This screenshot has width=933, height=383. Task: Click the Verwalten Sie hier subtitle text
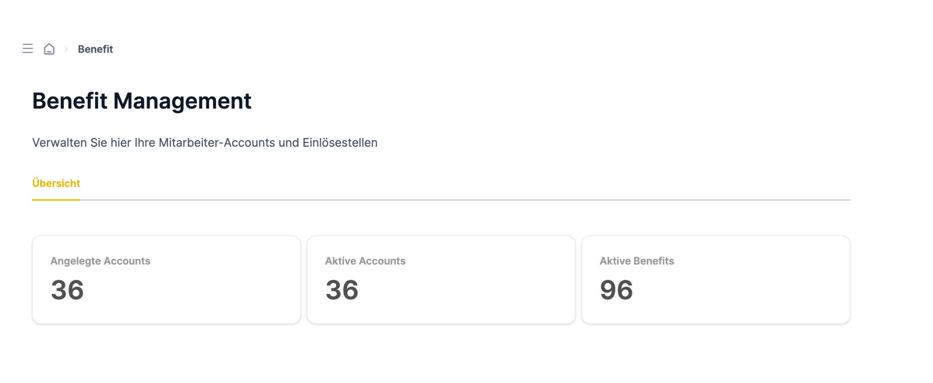coord(205,143)
